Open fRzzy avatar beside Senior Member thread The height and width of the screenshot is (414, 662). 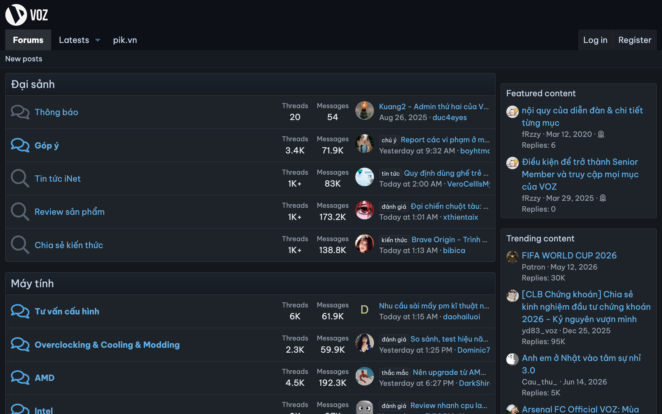click(x=512, y=163)
